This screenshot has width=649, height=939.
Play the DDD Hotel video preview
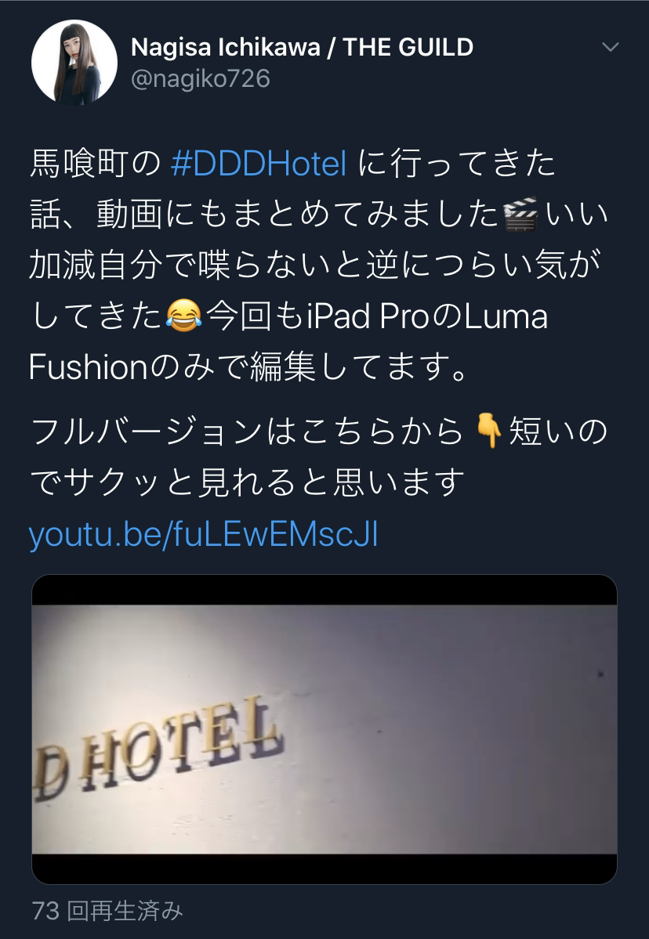point(324,729)
